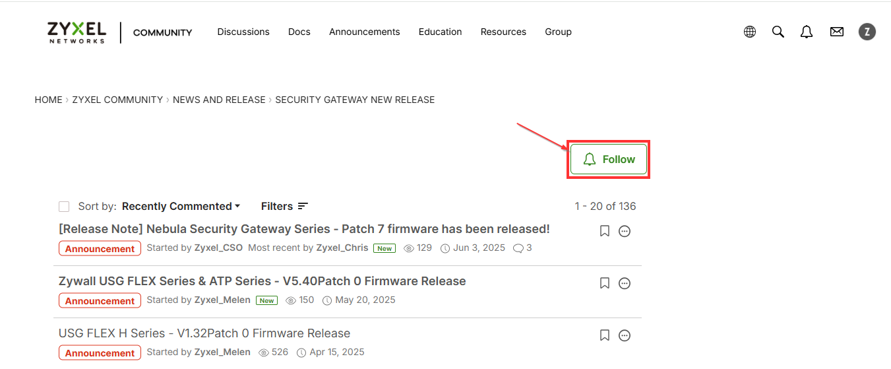Bookmark the Zywall USG FLEX V5.40 post
Viewport: 891px width, 369px height.
point(604,283)
